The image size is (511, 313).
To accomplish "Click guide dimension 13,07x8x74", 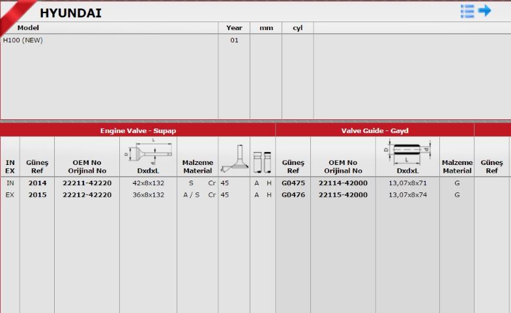I will [407, 194].
